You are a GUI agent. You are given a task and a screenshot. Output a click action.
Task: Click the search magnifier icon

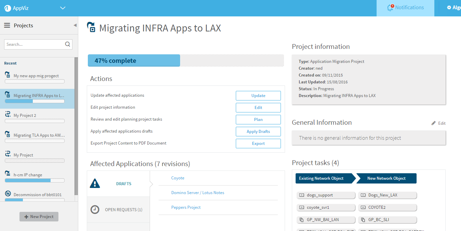pos(67,44)
